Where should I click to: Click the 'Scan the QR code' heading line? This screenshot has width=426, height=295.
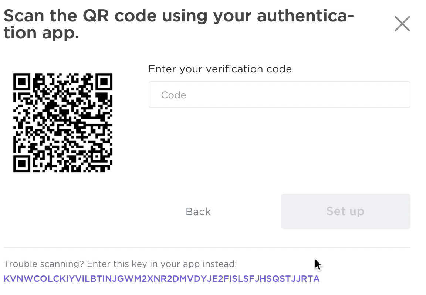click(179, 16)
